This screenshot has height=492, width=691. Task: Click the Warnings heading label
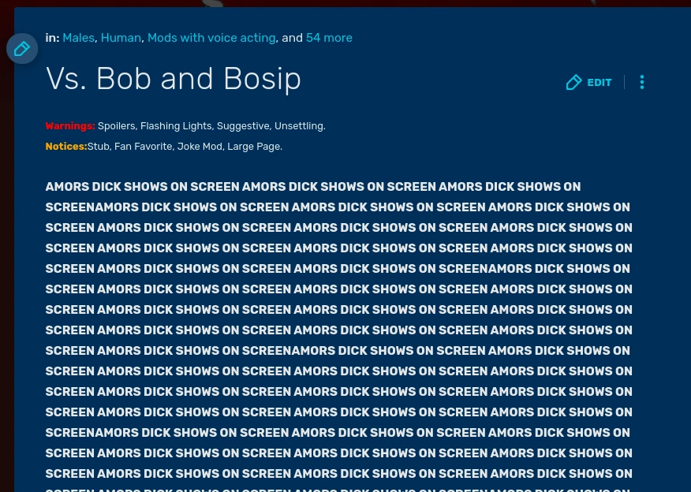point(69,125)
